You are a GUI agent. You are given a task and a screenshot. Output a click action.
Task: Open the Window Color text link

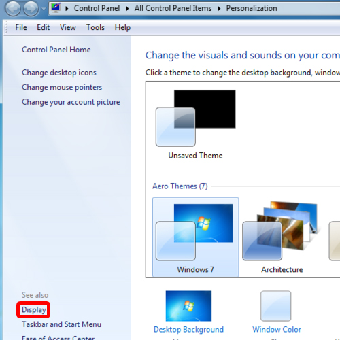(277, 329)
